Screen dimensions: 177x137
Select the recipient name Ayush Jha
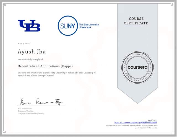coord(32,51)
